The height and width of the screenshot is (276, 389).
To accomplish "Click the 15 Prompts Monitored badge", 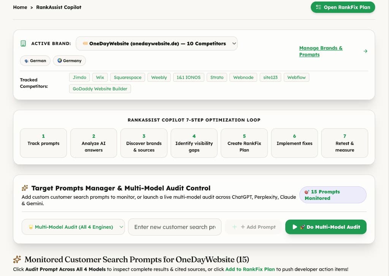I will tap(333, 195).
